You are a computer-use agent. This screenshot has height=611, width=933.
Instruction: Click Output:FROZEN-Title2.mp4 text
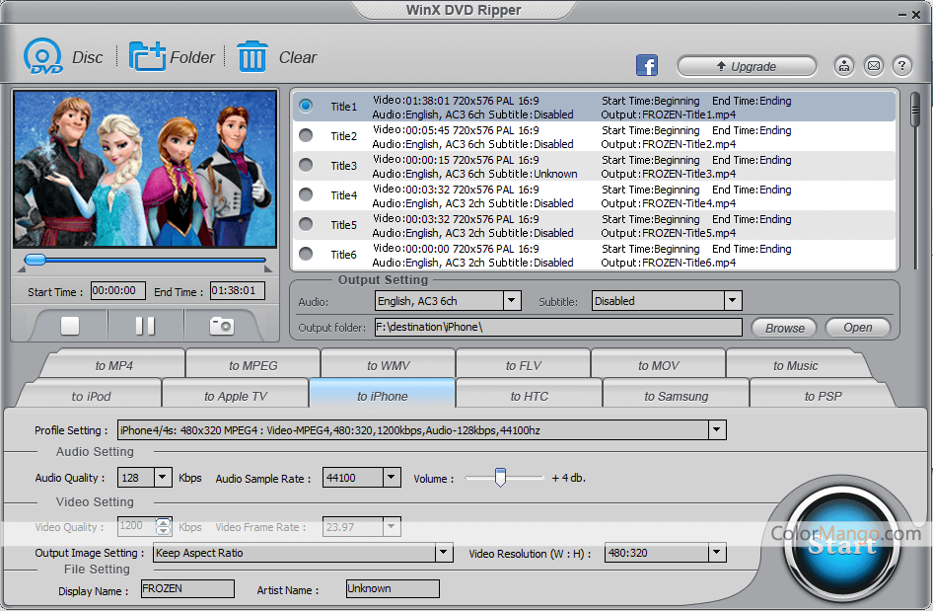(669, 144)
